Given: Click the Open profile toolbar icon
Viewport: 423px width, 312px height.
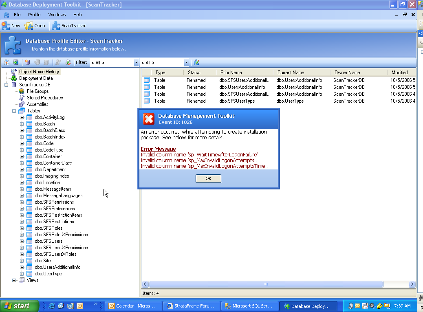Looking at the screenshot, I should (29, 26).
